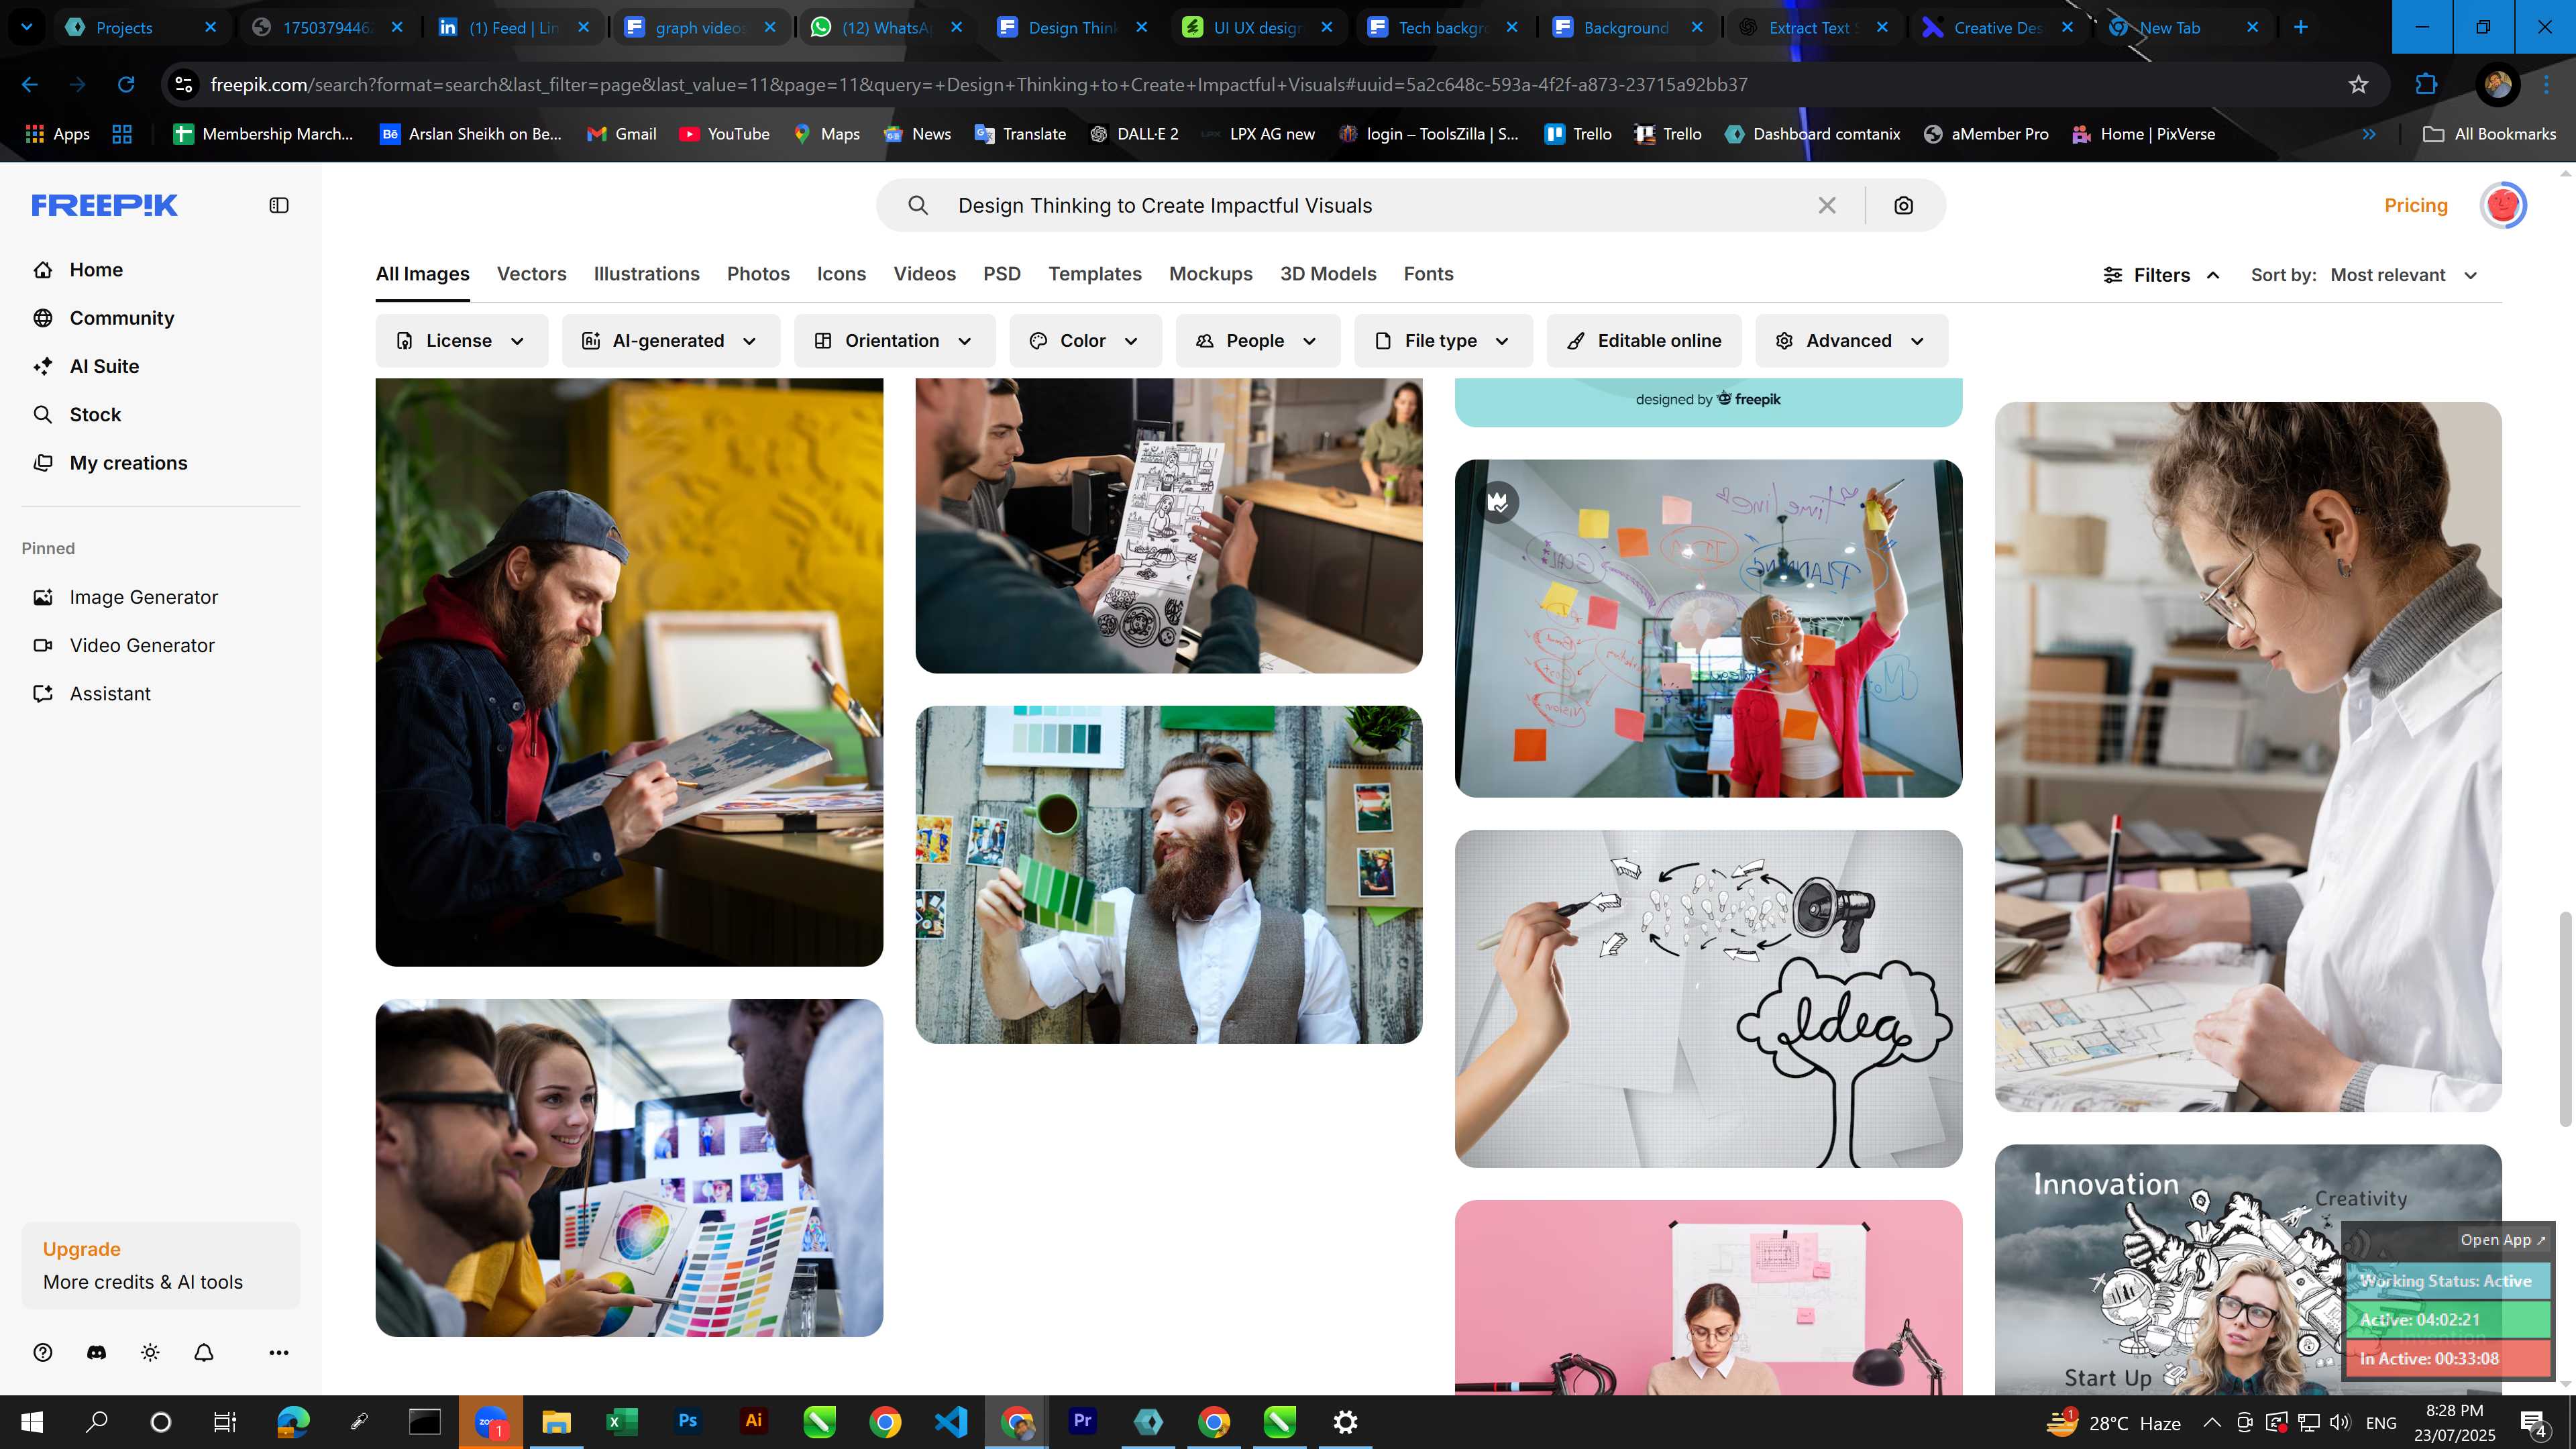Reload the page in Chrome
This screenshot has height=1449, width=2576.
coord(126,85)
